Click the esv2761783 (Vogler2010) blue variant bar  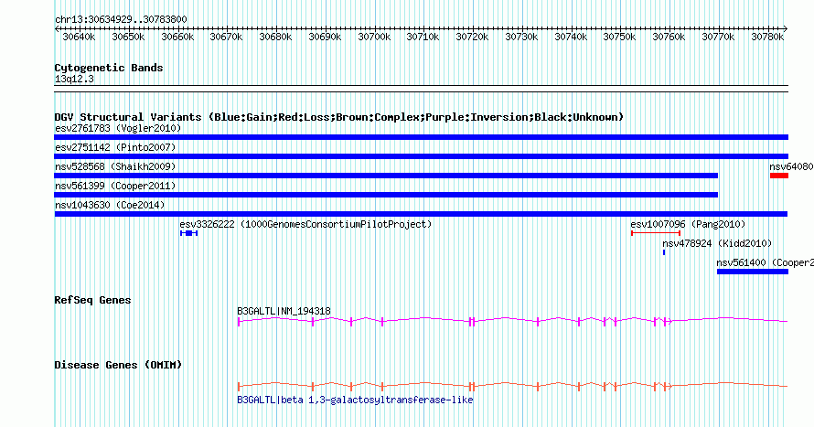[421, 137]
